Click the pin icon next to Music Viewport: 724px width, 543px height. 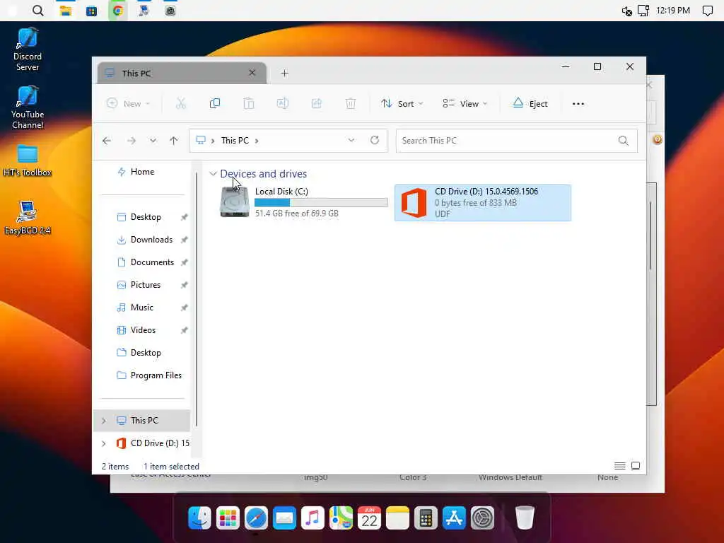click(x=185, y=308)
